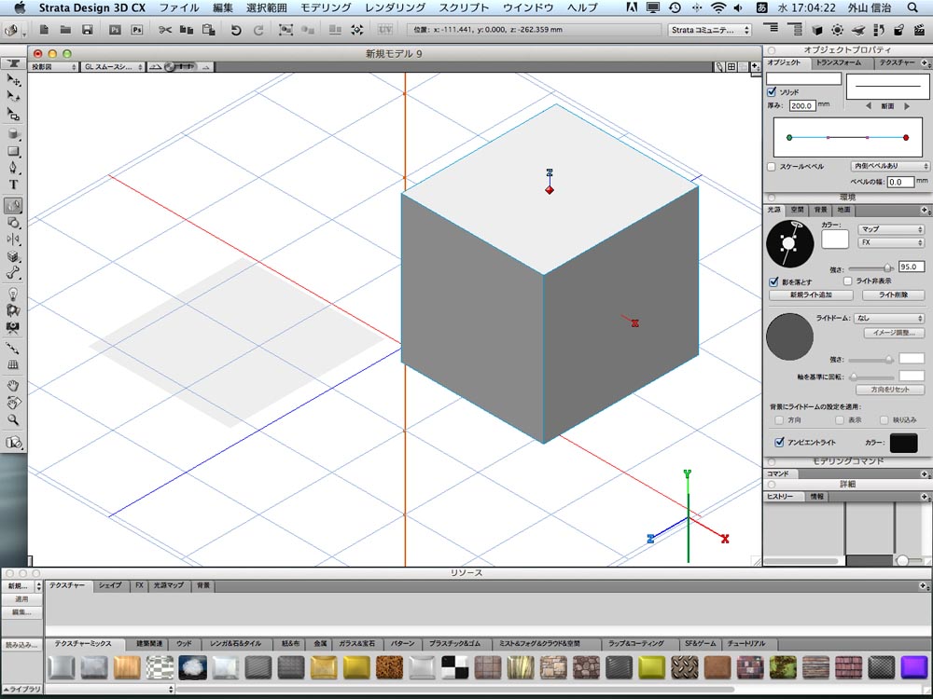Toggle the ソリッド checkbox
Screen dimensions: 933x699
772,92
